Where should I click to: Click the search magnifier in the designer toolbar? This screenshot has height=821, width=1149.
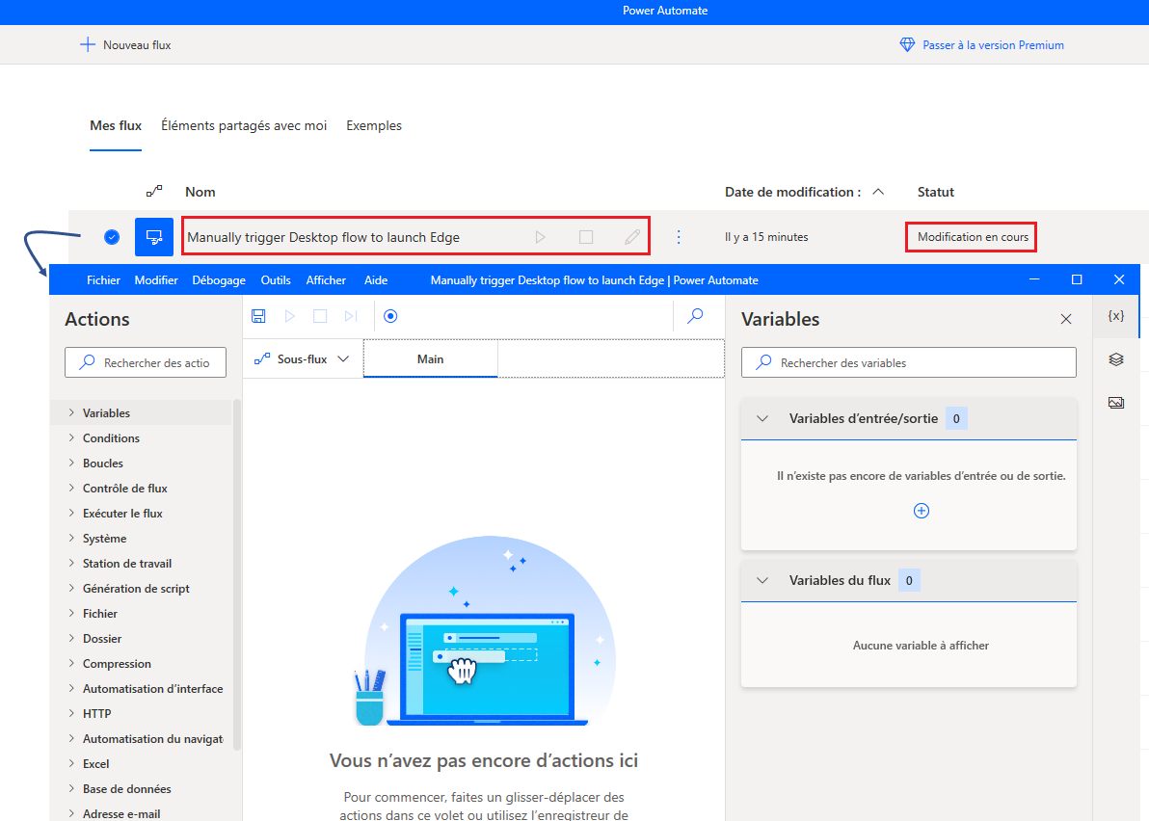(695, 316)
